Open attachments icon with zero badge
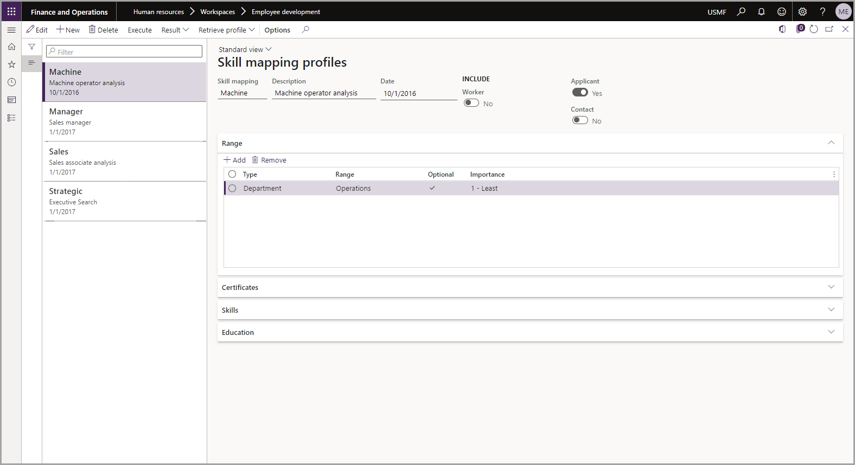Viewport: 855px width, 465px height. tap(800, 29)
